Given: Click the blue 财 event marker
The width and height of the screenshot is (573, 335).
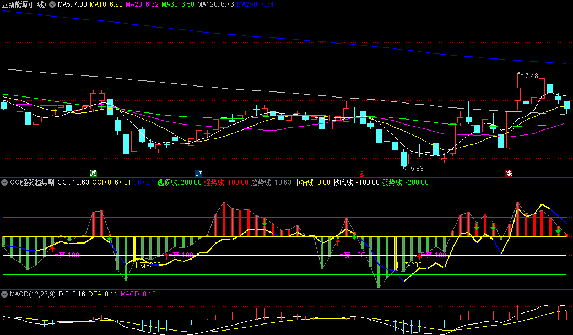Looking at the screenshot, I should pyautogui.click(x=198, y=173).
